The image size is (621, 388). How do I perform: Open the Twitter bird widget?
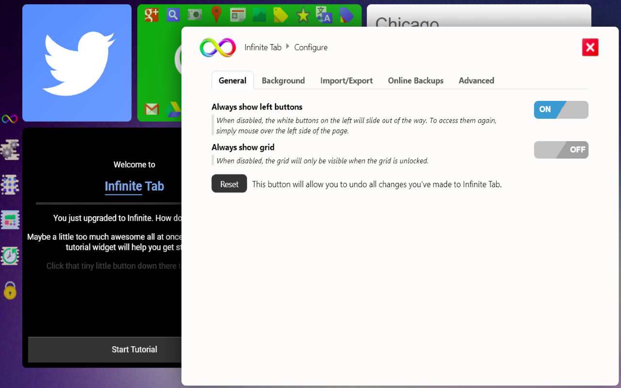click(77, 63)
